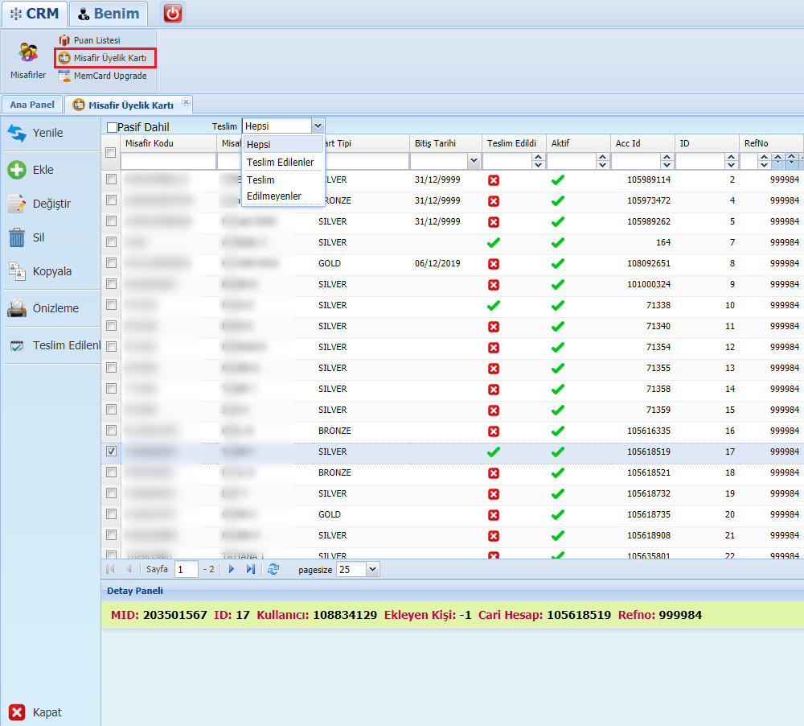
Task: Expand the pagesize dropdown arrow
Action: (373, 569)
